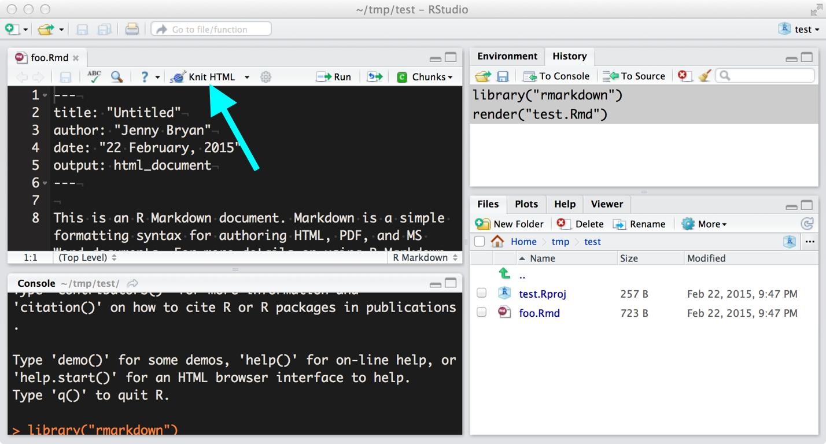Maximize the Console pane

click(x=451, y=283)
